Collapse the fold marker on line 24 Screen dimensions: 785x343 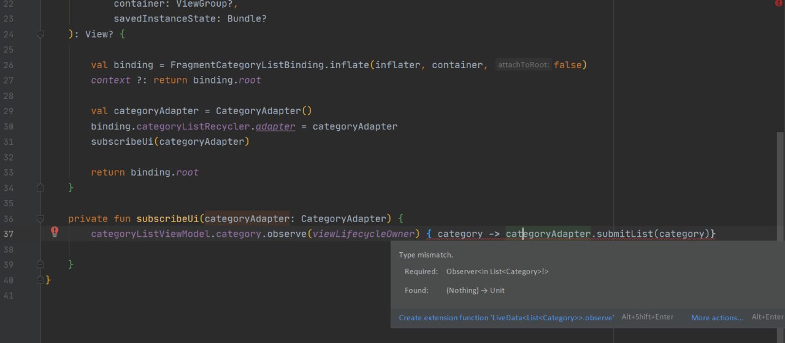click(40, 34)
